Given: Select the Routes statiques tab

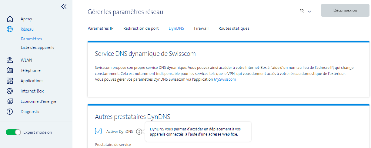Looking at the screenshot, I should (x=234, y=28).
